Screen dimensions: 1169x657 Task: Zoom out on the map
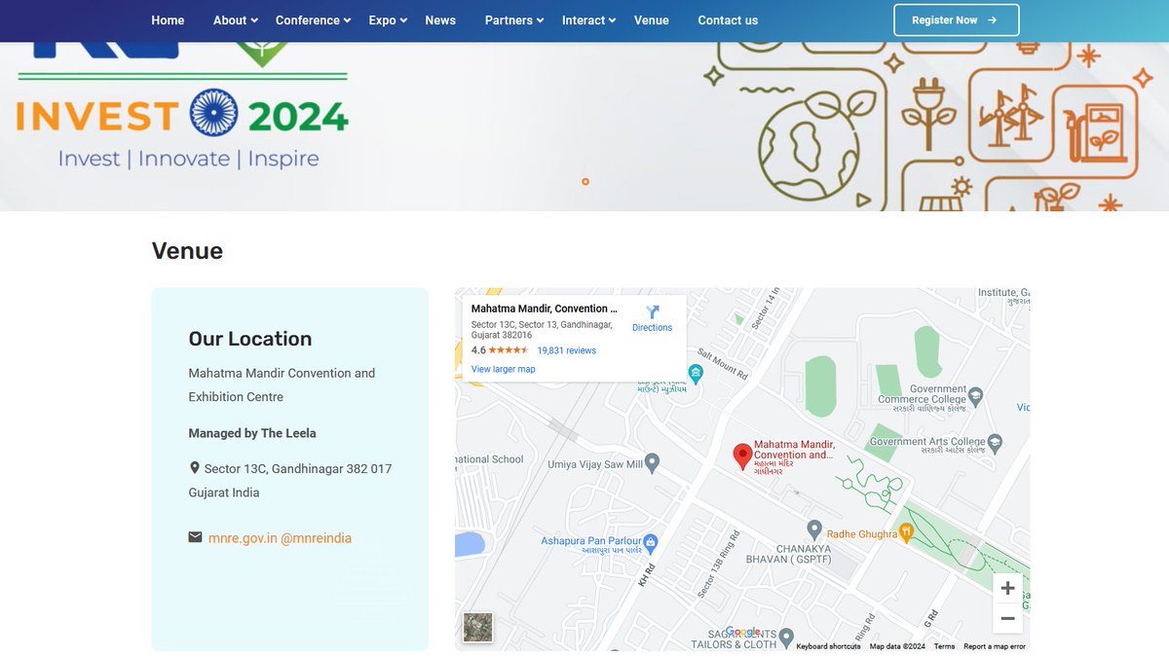1007,618
